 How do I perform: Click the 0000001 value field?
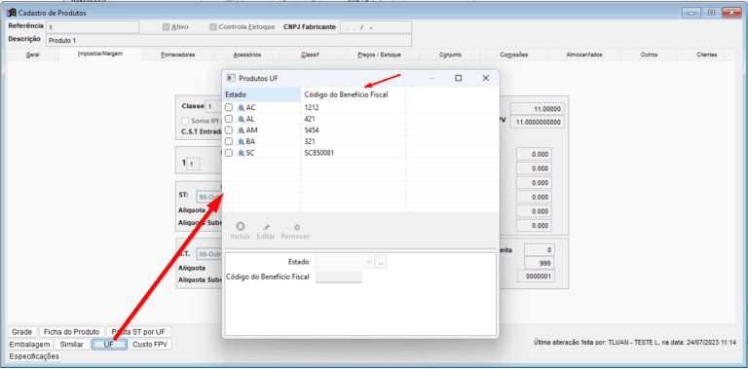click(537, 277)
